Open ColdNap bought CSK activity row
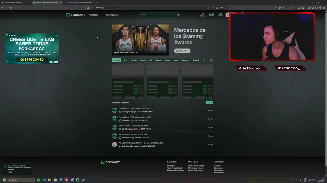The width and height of the screenshot is (327, 183). pyautogui.click(x=162, y=127)
